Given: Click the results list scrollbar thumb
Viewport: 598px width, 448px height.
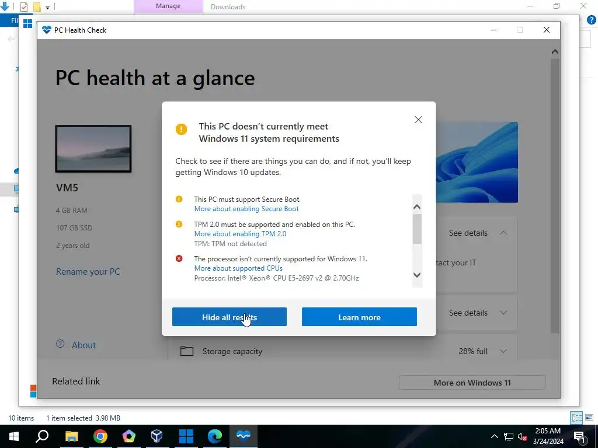Looking at the screenshot, I should click(x=417, y=229).
